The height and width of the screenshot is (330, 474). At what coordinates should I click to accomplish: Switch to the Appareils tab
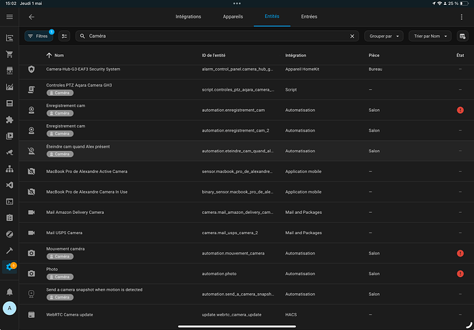pyautogui.click(x=233, y=16)
